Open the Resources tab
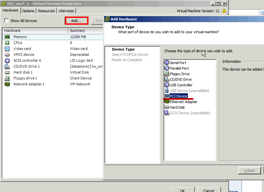 click(46, 11)
